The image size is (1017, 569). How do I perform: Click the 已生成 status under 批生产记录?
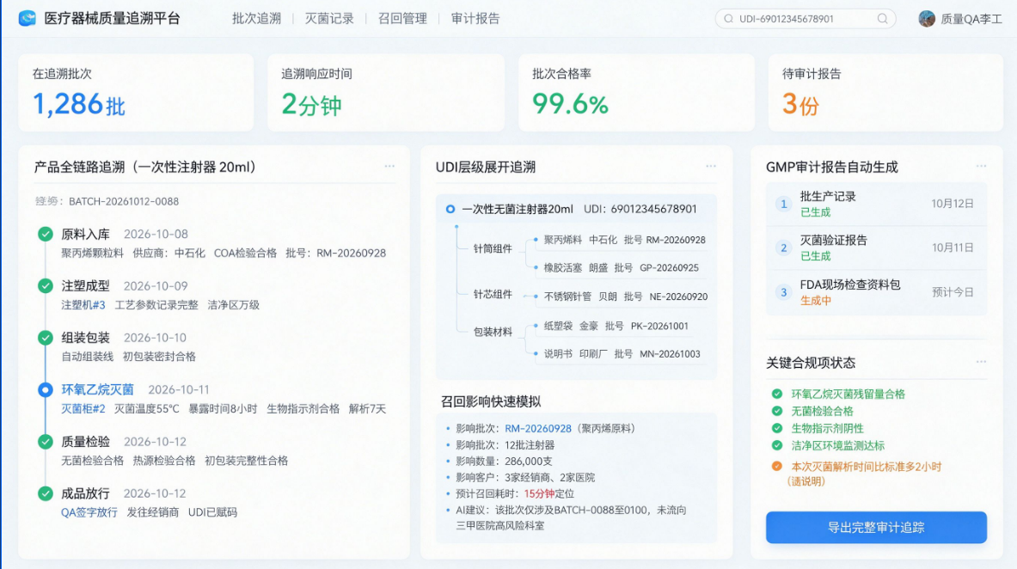(x=815, y=213)
